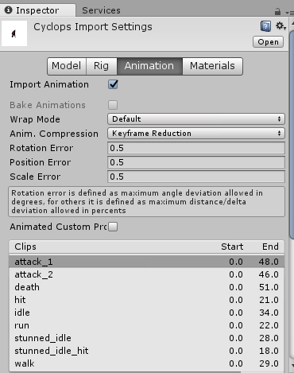Click the Open button

(x=268, y=42)
